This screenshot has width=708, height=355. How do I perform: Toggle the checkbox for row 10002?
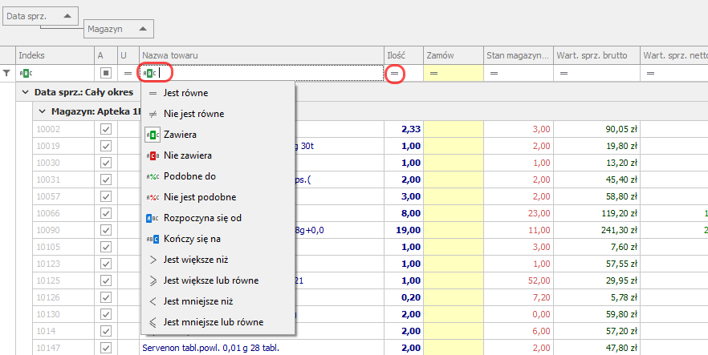(x=105, y=128)
